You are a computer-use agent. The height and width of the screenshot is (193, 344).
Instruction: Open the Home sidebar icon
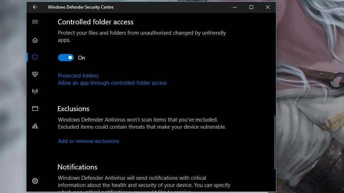(35, 40)
